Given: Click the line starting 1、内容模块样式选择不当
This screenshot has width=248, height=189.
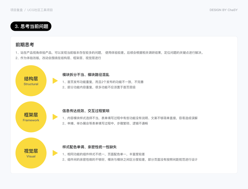Looking at the screenshot, I should point(130,118).
